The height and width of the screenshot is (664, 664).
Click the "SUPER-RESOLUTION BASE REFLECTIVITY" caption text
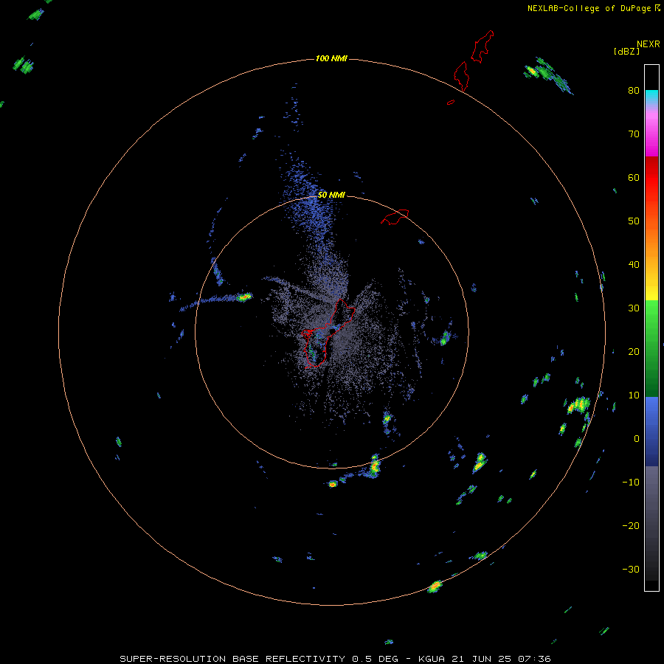point(232,659)
